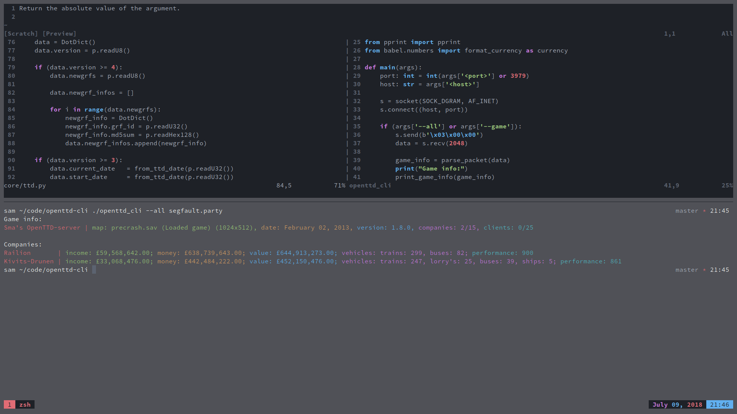The height and width of the screenshot is (414, 737).
Task: Click the Kivits-Drunen company name
Action: pyautogui.click(x=29, y=261)
